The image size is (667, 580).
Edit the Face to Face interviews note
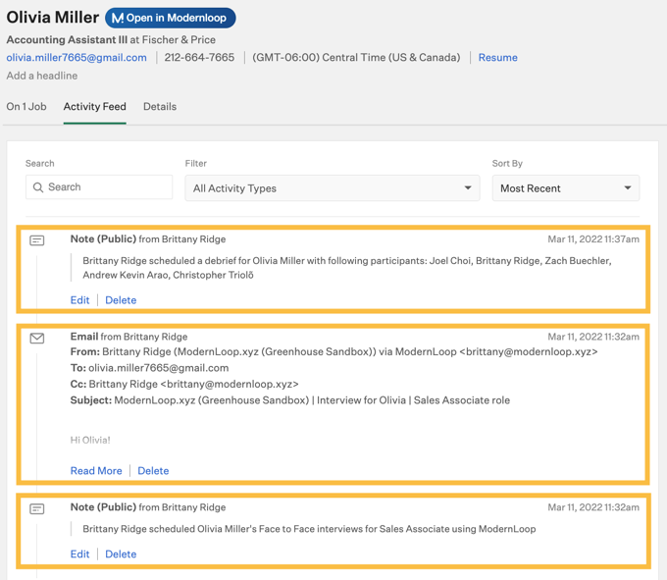coord(79,554)
